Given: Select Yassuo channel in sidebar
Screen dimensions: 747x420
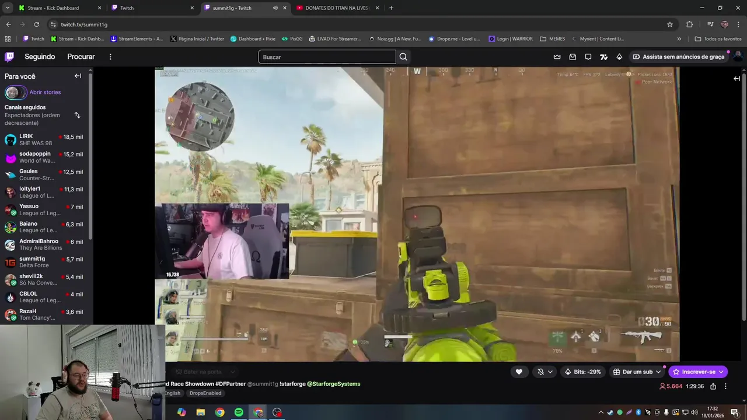Looking at the screenshot, I should pos(44,209).
